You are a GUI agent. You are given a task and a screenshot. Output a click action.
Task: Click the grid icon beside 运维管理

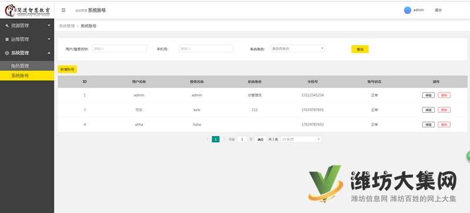click(7, 39)
